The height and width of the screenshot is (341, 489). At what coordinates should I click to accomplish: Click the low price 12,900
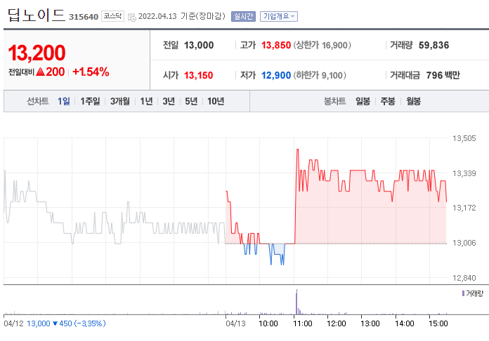pyautogui.click(x=276, y=75)
